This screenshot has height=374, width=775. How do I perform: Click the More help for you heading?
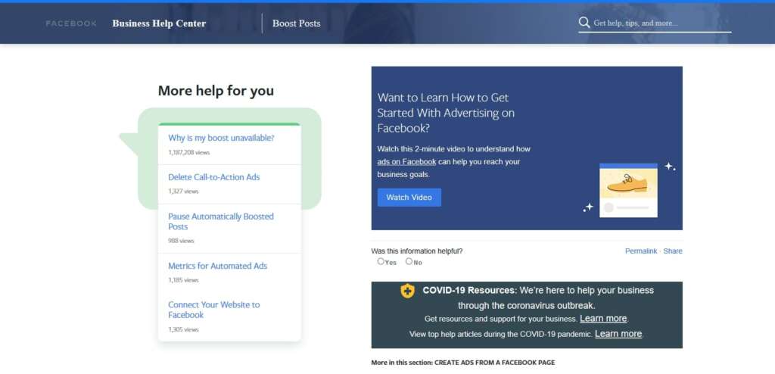point(216,91)
